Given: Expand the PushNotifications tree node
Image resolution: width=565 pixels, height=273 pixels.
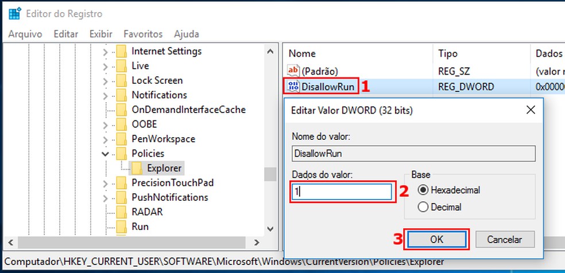Looking at the screenshot, I should (105, 198).
